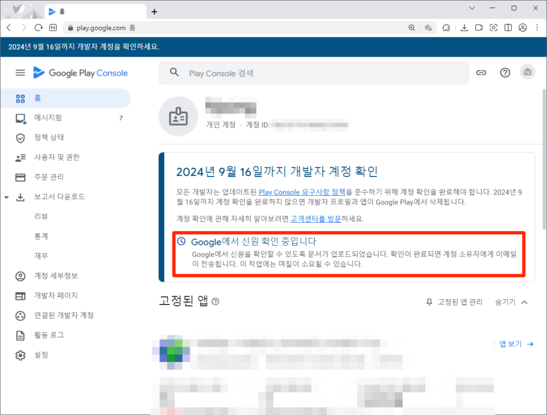Click the Google Play Console logo
Viewport: 547px width, 415px height.
click(80, 72)
